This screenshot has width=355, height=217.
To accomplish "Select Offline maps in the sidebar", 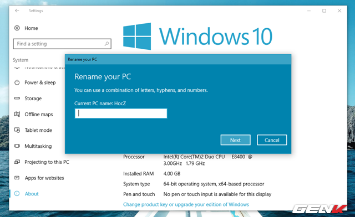I will click(x=39, y=115).
